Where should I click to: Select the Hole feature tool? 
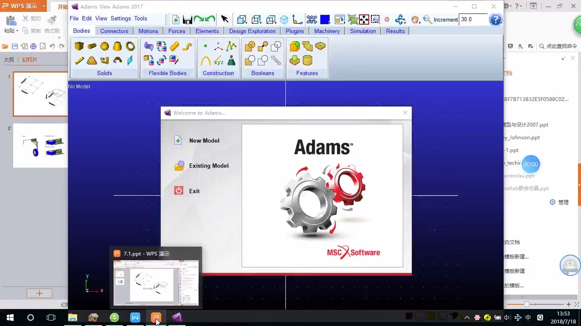point(307,60)
